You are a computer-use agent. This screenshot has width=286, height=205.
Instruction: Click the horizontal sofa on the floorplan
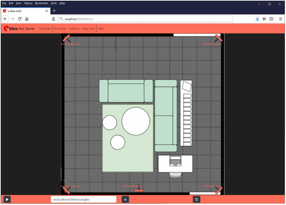pos(126,91)
